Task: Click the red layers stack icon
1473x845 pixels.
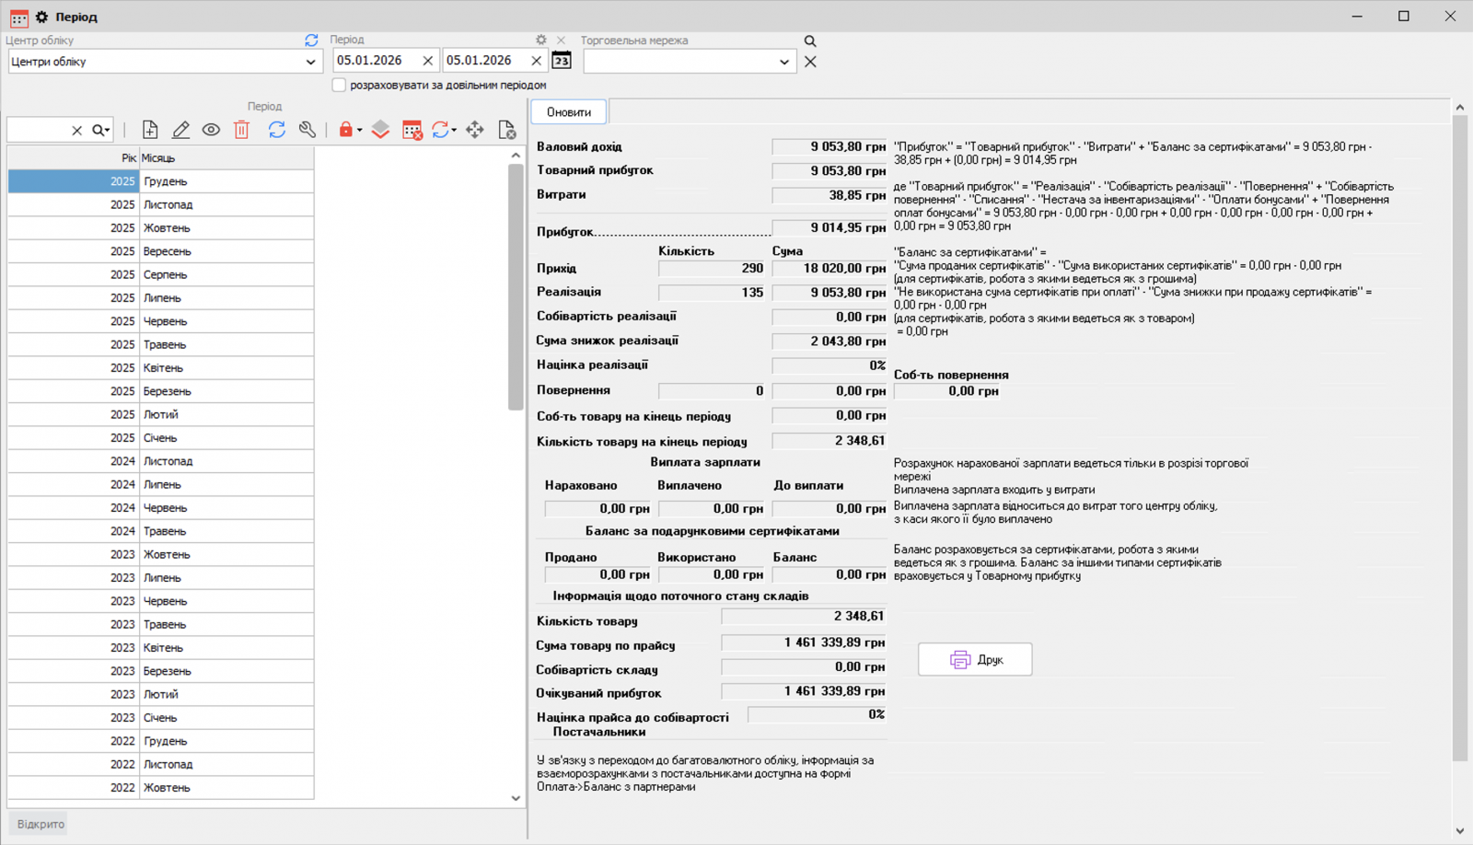Action: point(380,130)
